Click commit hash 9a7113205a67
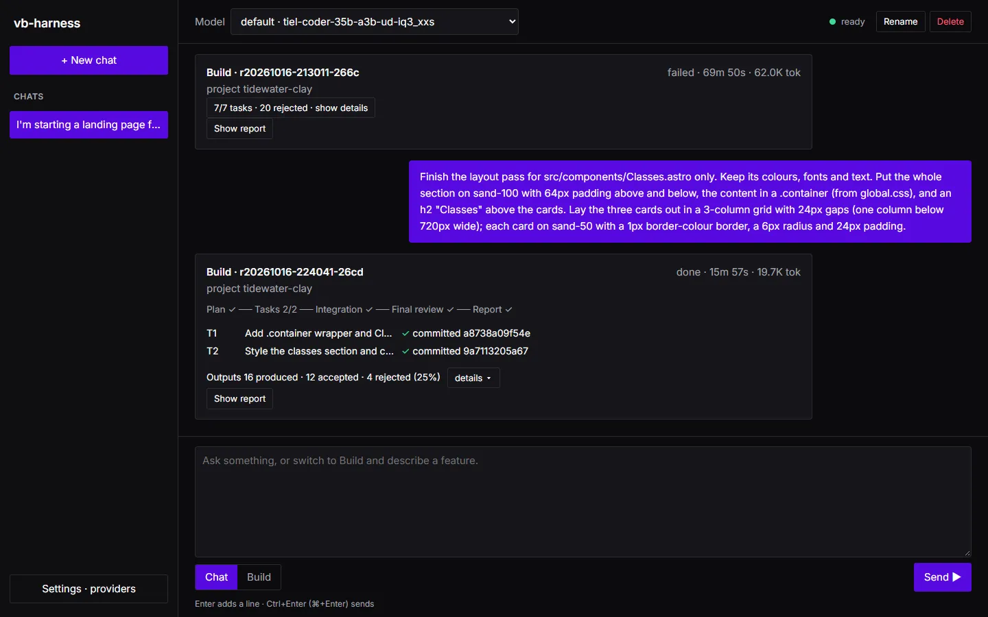The height and width of the screenshot is (617, 988). (495, 351)
